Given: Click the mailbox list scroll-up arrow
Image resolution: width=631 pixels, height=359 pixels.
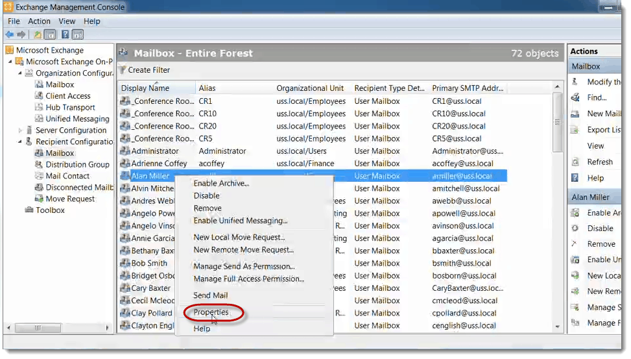Looking at the screenshot, I should (x=557, y=86).
